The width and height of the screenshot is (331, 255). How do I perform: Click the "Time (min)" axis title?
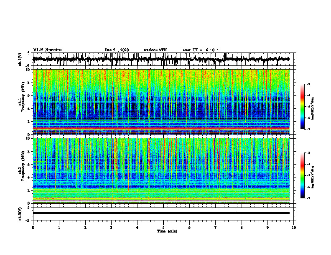167,231
